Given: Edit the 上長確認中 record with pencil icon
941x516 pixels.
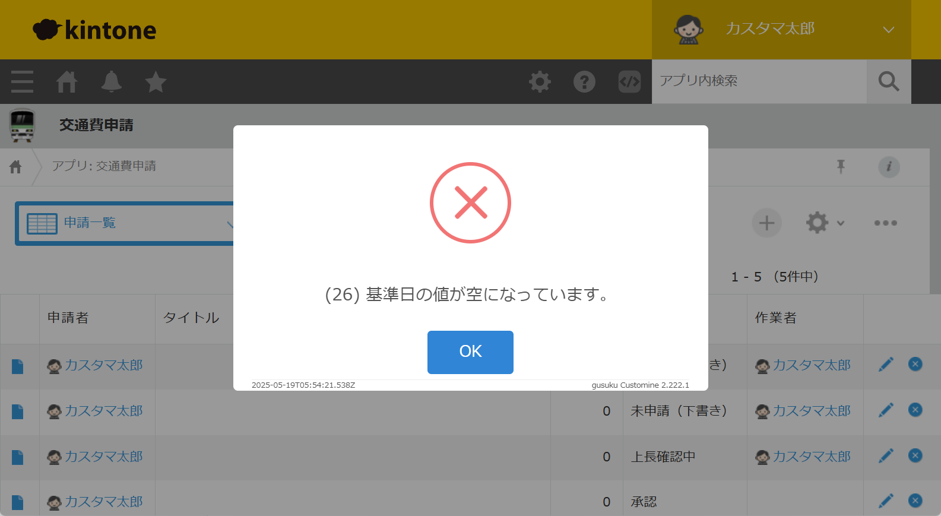Looking at the screenshot, I should 886,455.
